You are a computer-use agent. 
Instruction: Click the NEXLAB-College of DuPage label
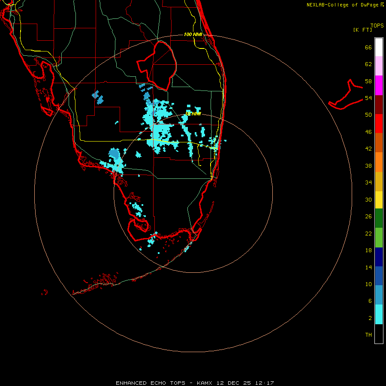pos(342,5)
